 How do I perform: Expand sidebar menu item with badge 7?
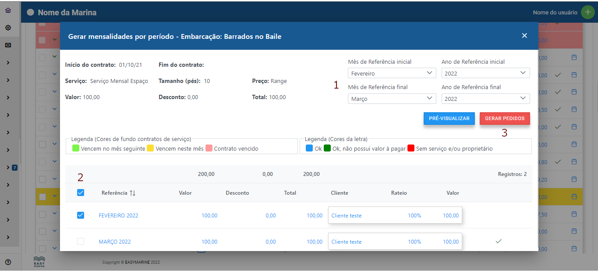(x=8, y=168)
